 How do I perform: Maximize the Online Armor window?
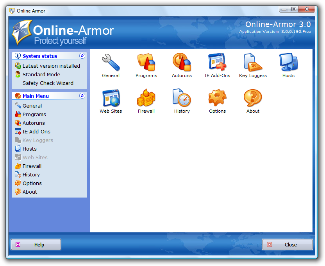click(x=294, y=9)
